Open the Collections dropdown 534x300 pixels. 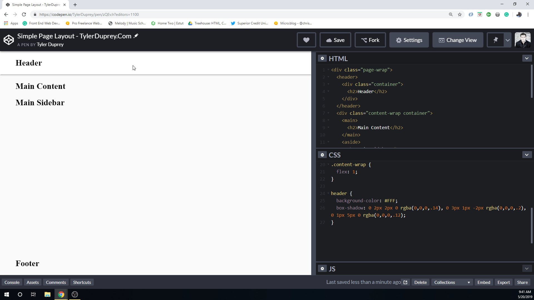pyautogui.click(x=452, y=282)
